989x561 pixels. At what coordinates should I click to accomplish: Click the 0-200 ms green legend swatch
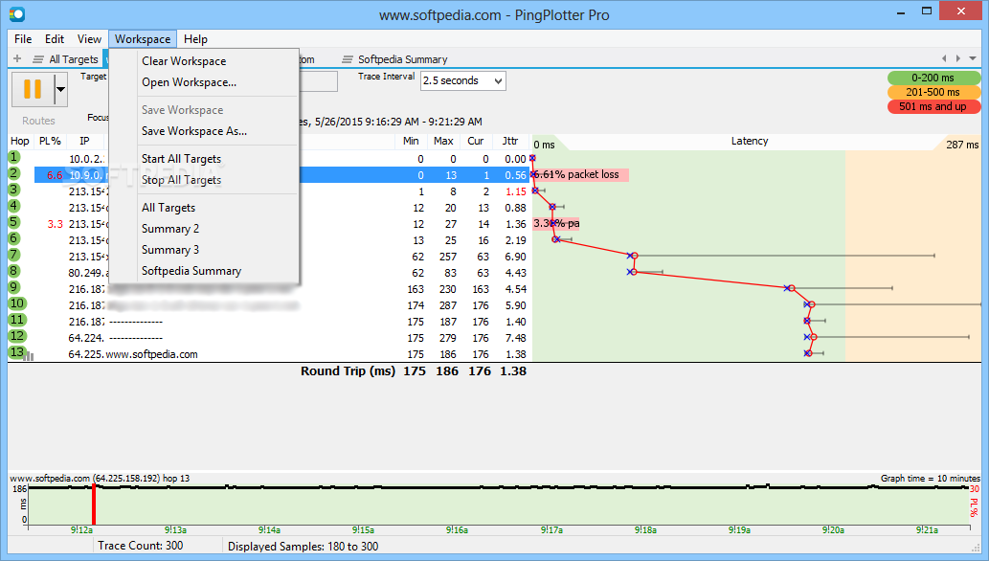[x=933, y=78]
